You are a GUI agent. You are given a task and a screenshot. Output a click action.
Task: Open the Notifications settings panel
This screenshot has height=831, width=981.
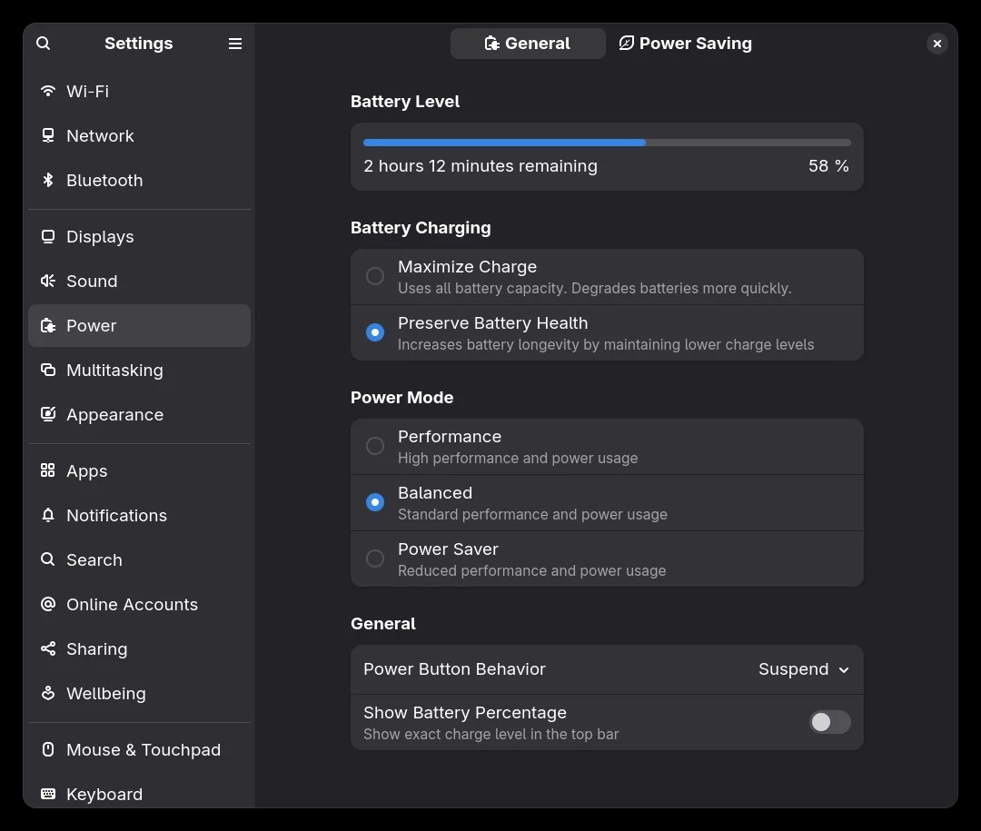[116, 515]
